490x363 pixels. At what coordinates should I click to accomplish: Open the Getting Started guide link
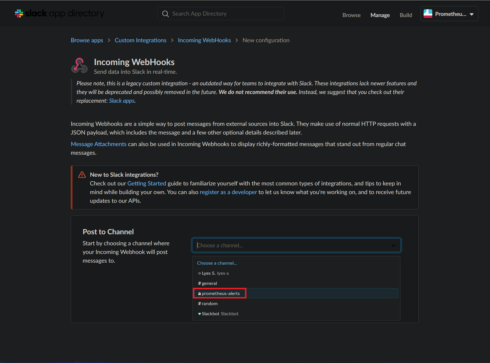pyautogui.click(x=147, y=183)
